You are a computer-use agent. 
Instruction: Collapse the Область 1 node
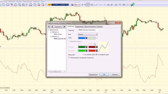click(x=51, y=32)
